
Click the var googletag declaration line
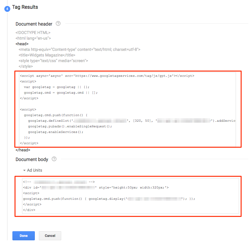(x=57, y=87)
